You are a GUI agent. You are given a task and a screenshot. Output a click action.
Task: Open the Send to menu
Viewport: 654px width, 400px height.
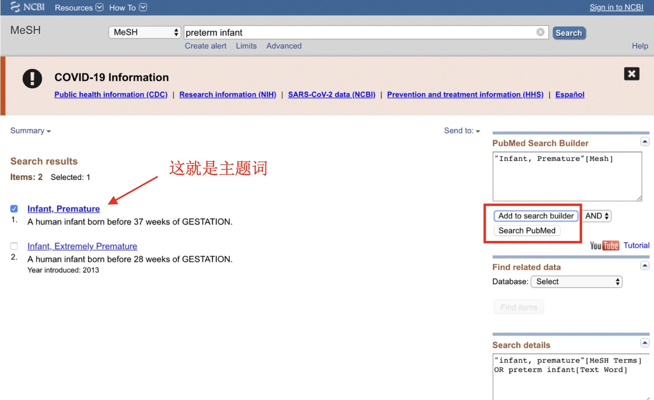[x=462, y=131]
